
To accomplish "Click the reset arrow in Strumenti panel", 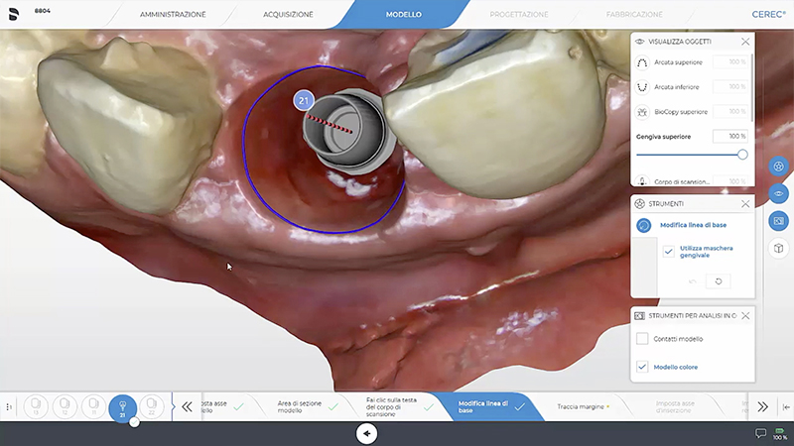I will tap(717, 281).
